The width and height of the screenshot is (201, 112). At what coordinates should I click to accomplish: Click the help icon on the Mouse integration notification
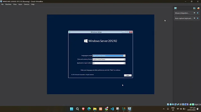pyautogui.click(x=195, y=13)
